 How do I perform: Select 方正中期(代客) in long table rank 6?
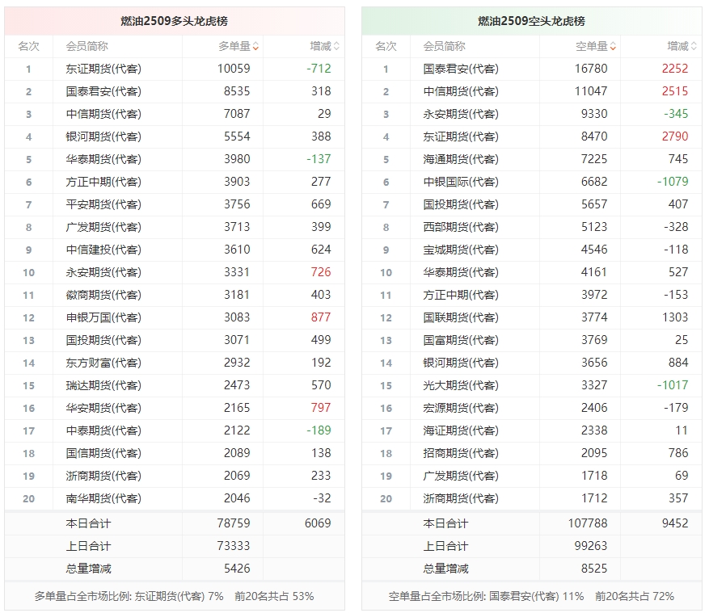pos(103,182)
